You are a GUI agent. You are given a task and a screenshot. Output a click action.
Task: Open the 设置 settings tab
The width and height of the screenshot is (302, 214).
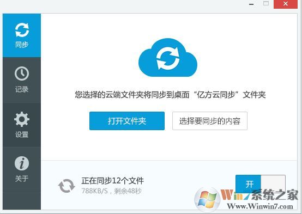[x=22, y=125]
